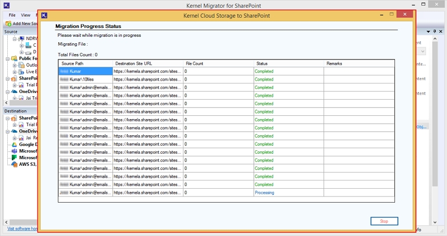Viewport: 447px width, 236px height.
Task: Open the File menu in main window
Action: coord(12,15)
